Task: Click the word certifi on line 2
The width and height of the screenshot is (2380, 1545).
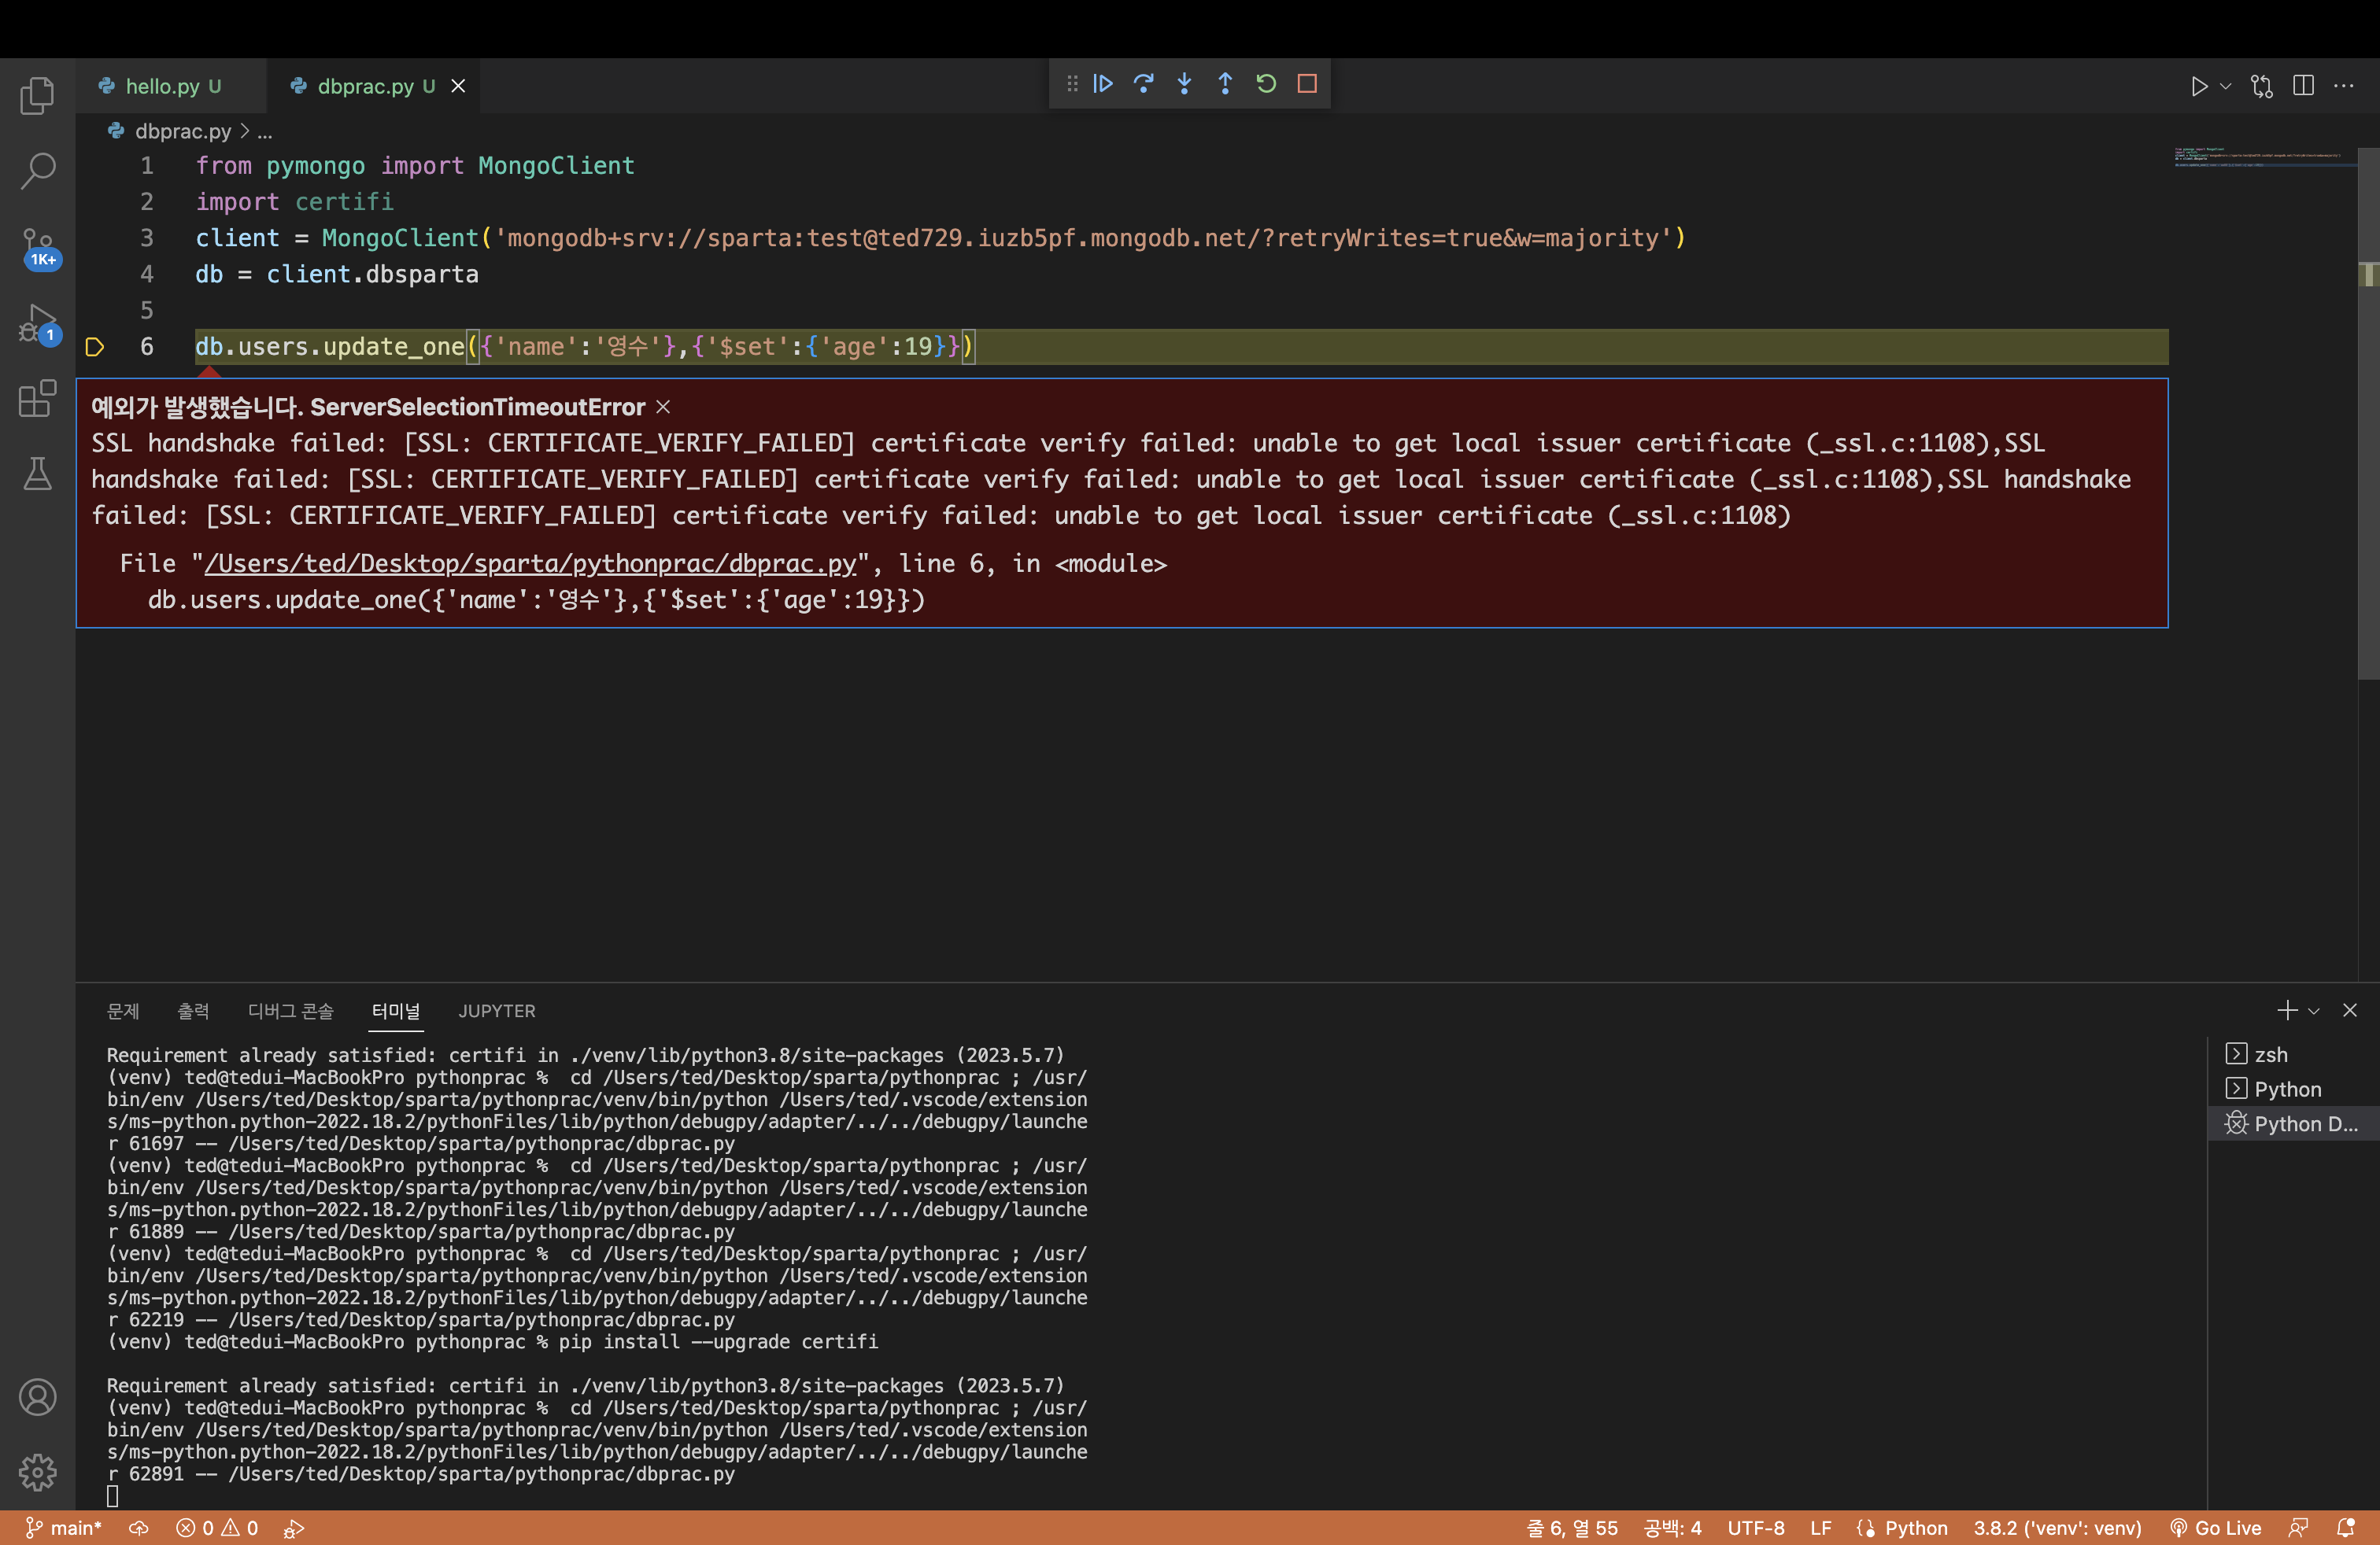Action: tap(344, 202)
